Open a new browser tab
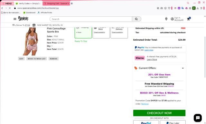This screenshot has width=206, height=124. click(72, 4)
